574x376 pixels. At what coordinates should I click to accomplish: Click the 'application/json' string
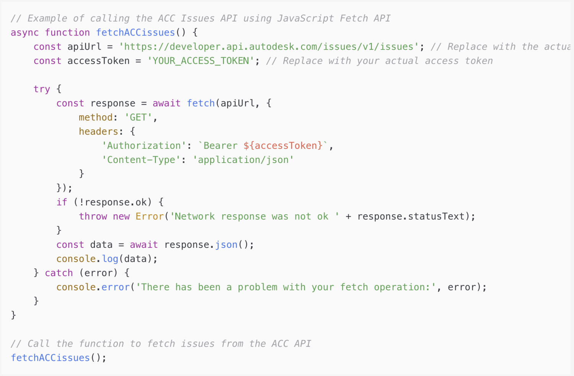243,160
